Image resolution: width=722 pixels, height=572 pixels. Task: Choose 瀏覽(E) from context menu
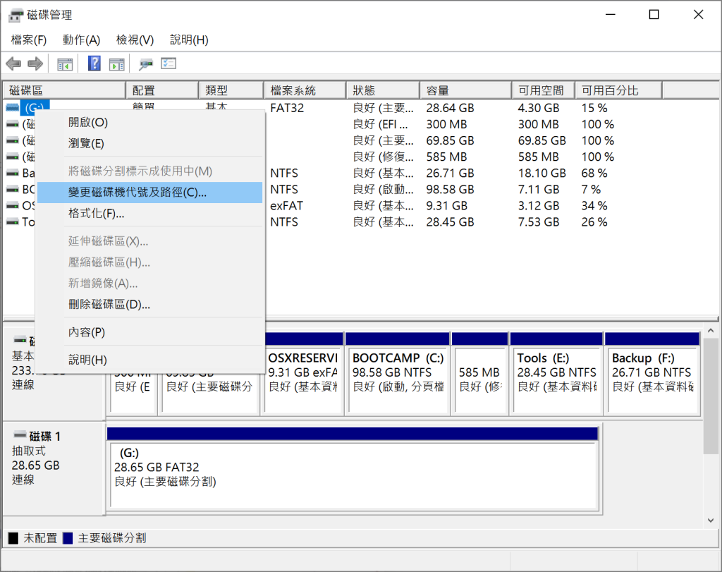(x=149, y=144)
